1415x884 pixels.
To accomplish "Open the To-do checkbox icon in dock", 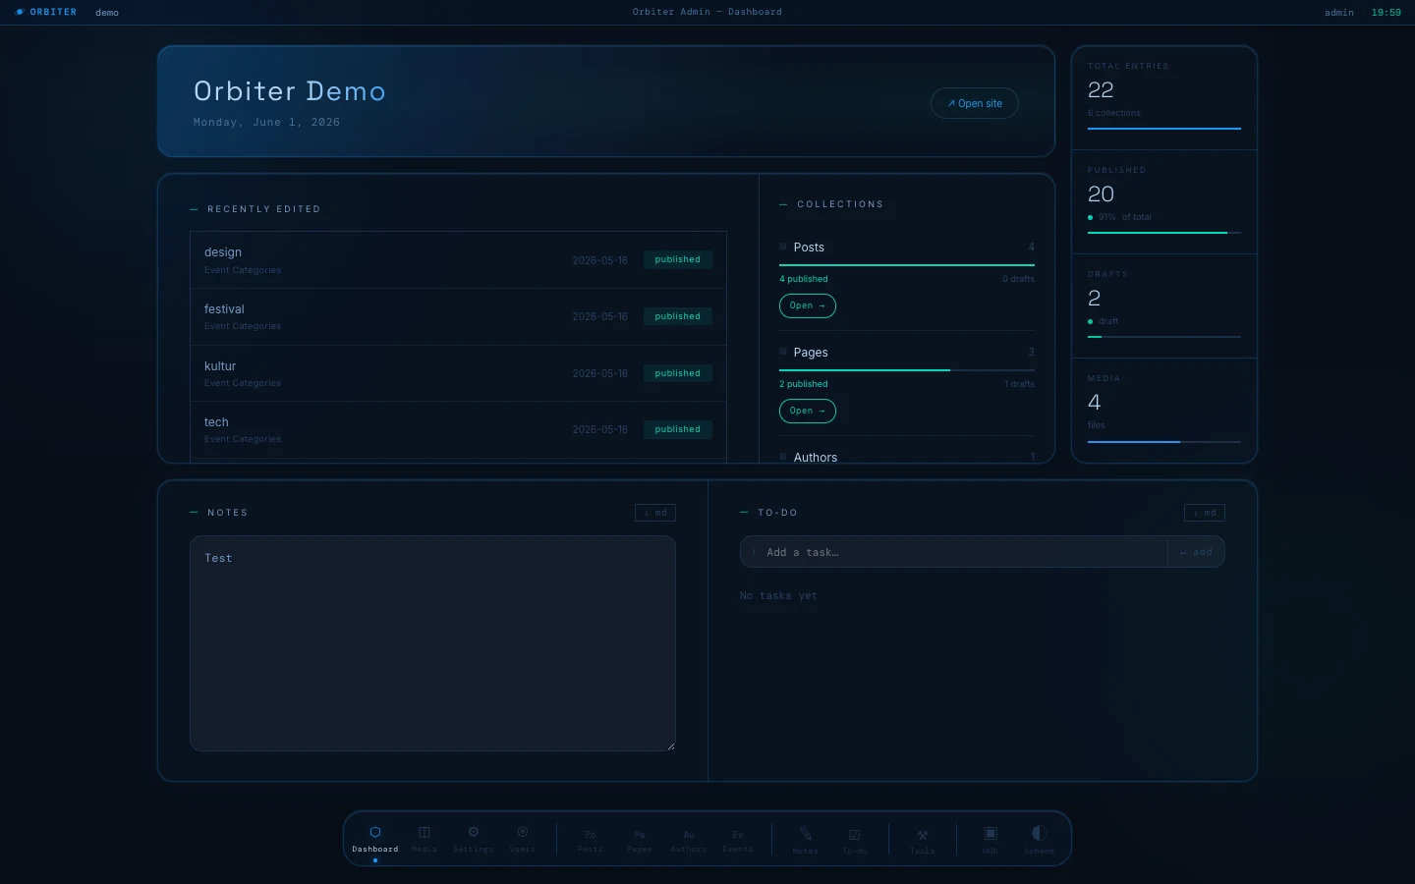I will click(x=855, y=840).
